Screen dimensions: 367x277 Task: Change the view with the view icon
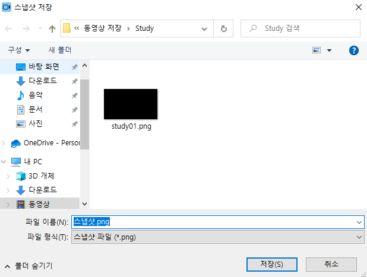point(317,50)
